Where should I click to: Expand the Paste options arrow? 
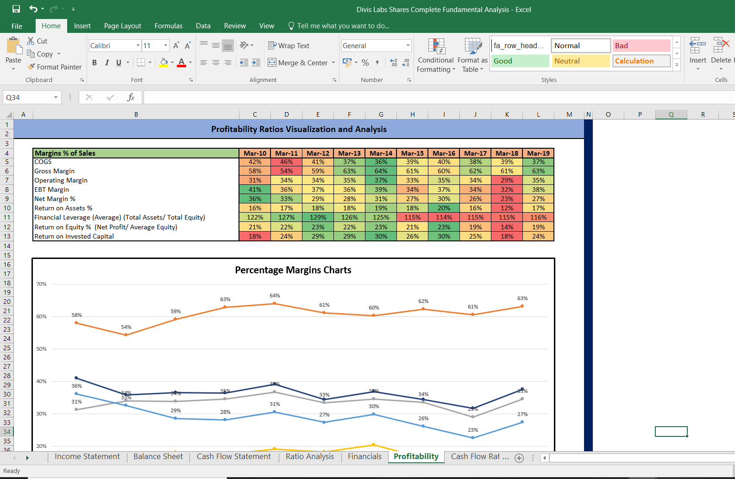point(13,69)
